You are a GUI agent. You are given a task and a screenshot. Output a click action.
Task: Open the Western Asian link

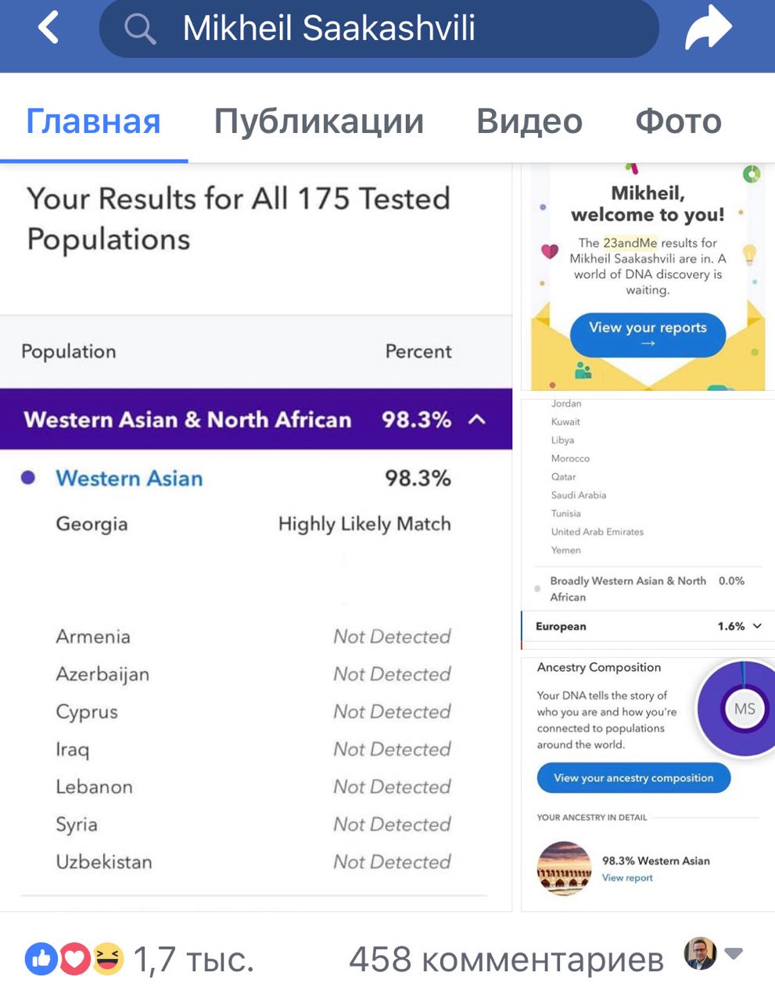pyautogui.click(x=129, y=479)
